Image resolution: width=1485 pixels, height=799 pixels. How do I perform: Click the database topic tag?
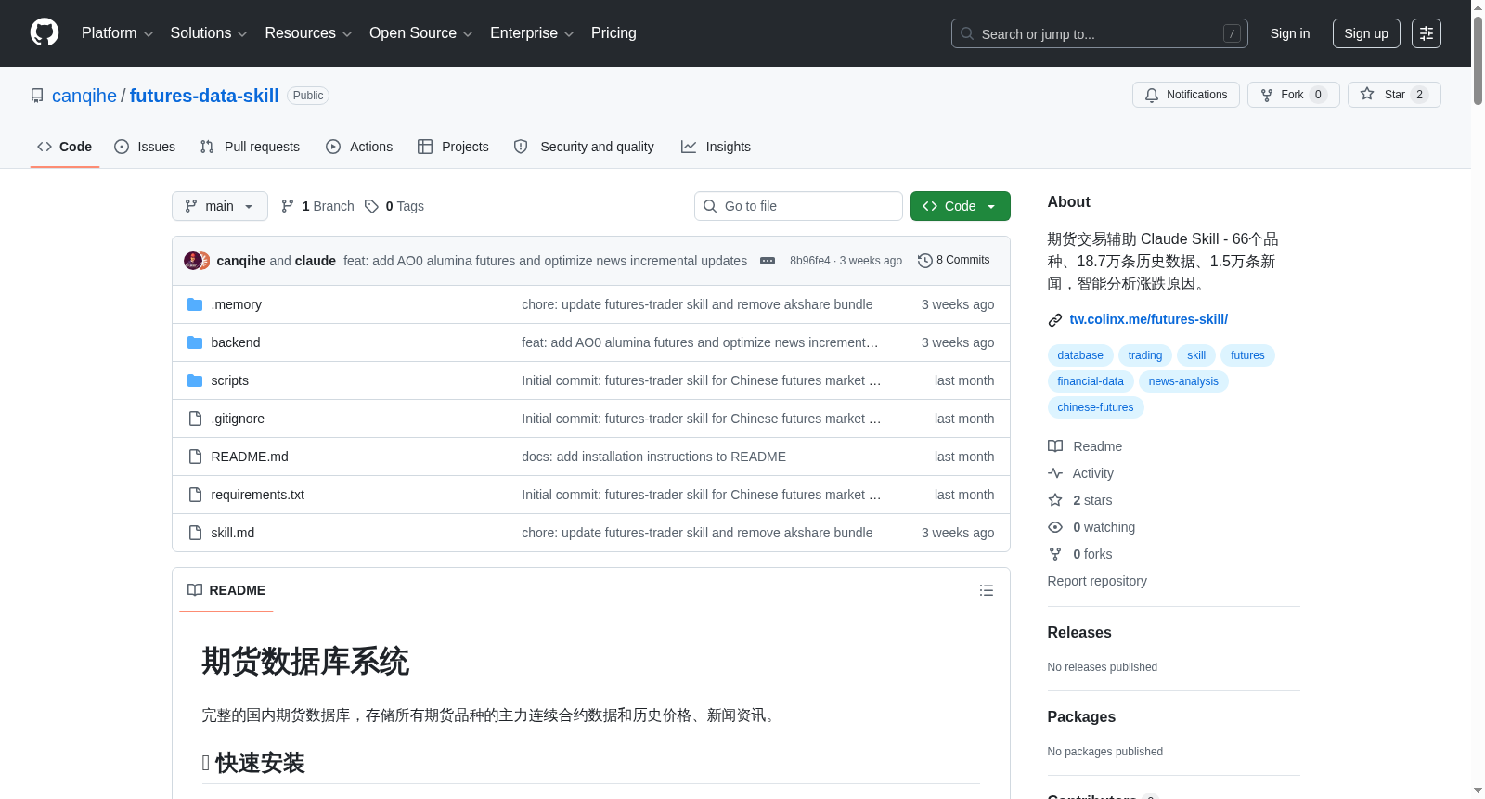(1080, 355)
